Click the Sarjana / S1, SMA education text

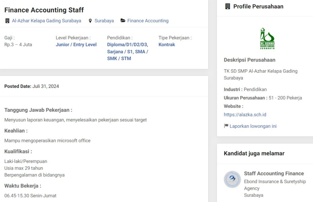[127, 52]
